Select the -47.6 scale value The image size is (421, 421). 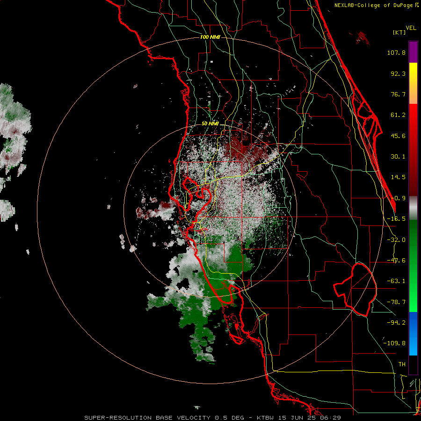click(396, 261)
